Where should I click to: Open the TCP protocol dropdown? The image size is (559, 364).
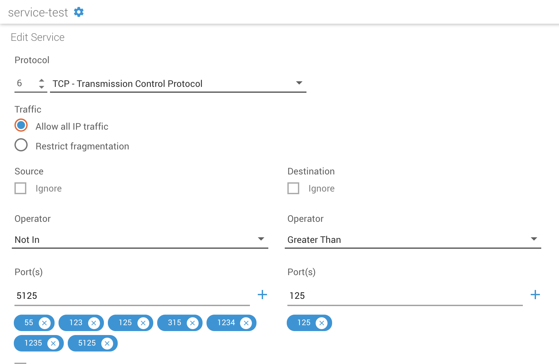pos(178,84)
